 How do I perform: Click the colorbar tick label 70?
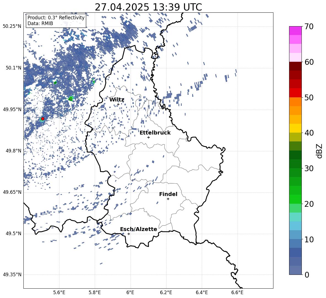309,27
